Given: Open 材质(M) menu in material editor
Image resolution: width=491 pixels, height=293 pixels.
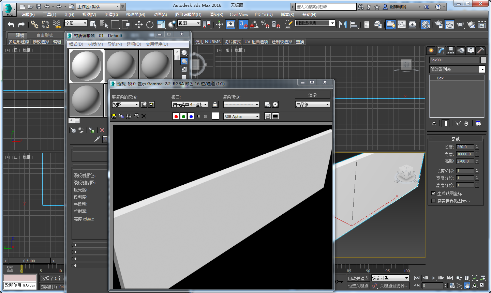Looking at the screenshot, I should (95, 44).
